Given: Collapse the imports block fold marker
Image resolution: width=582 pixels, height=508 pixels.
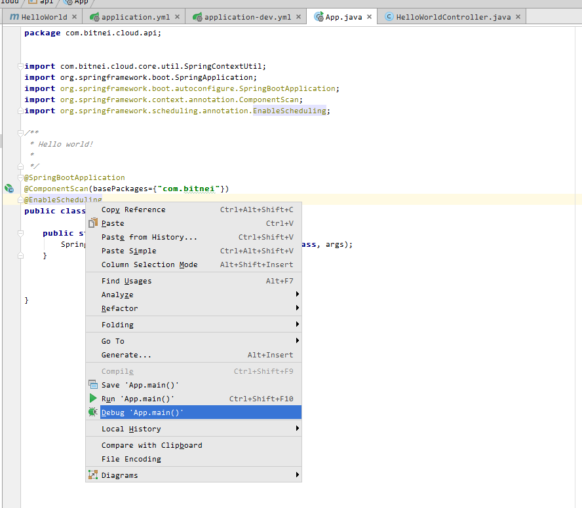Looking at the screenshot, I should [20, 66].
